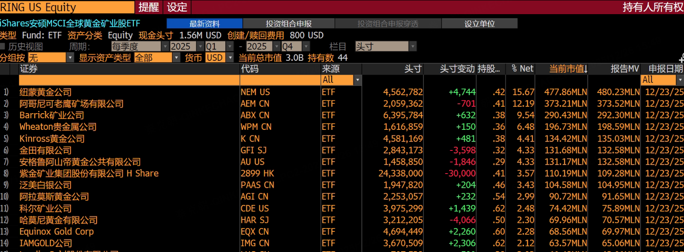Viewport: 684px width, 252px height.
Task: Click position value 24,338,000
Action: click(x=400, y=174)
